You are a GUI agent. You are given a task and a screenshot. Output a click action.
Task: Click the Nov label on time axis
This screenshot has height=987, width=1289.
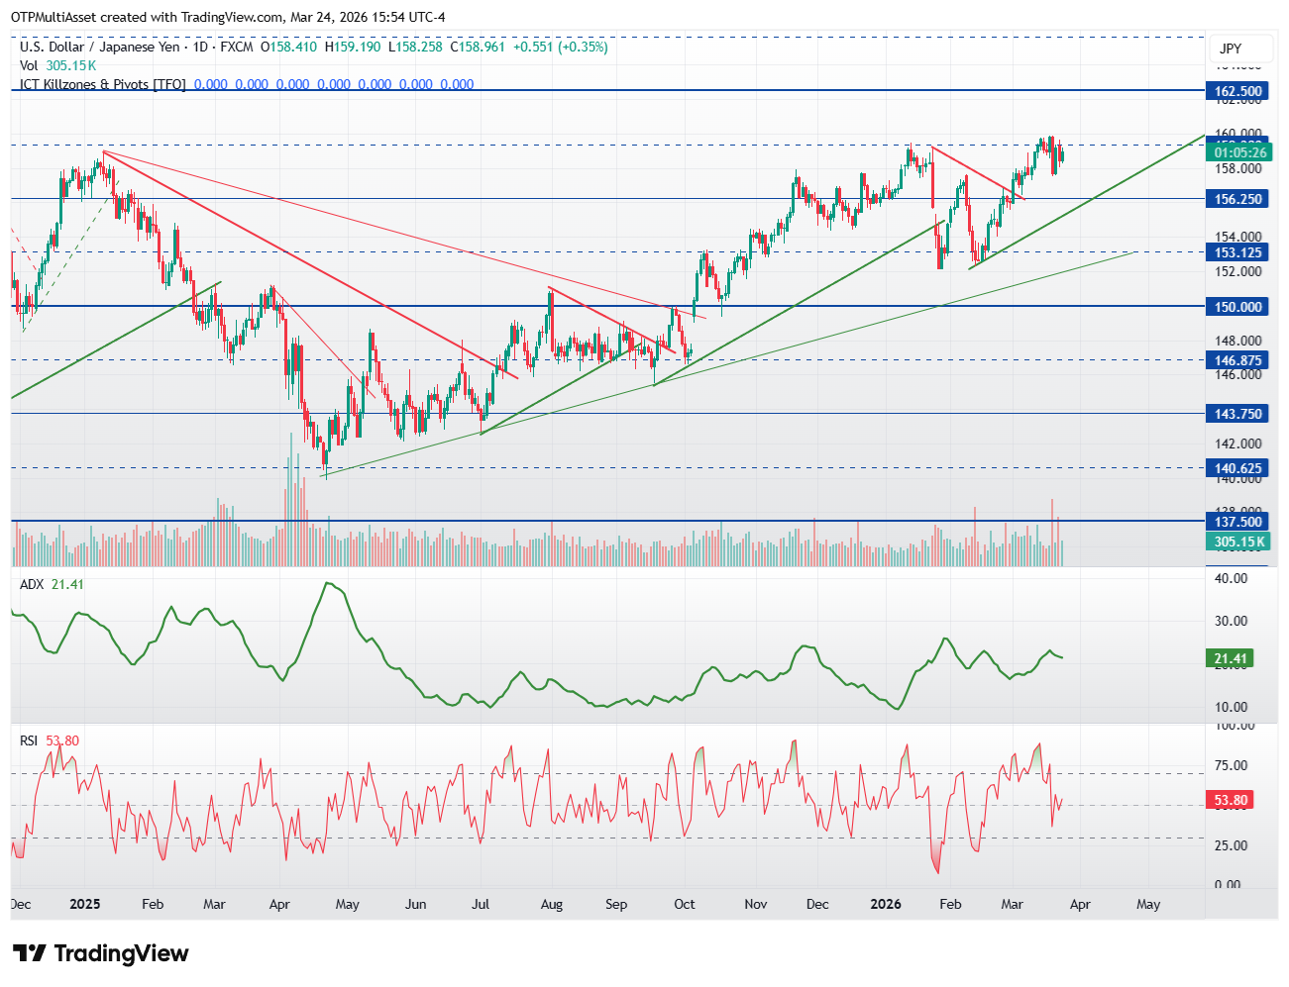(756, 904)
